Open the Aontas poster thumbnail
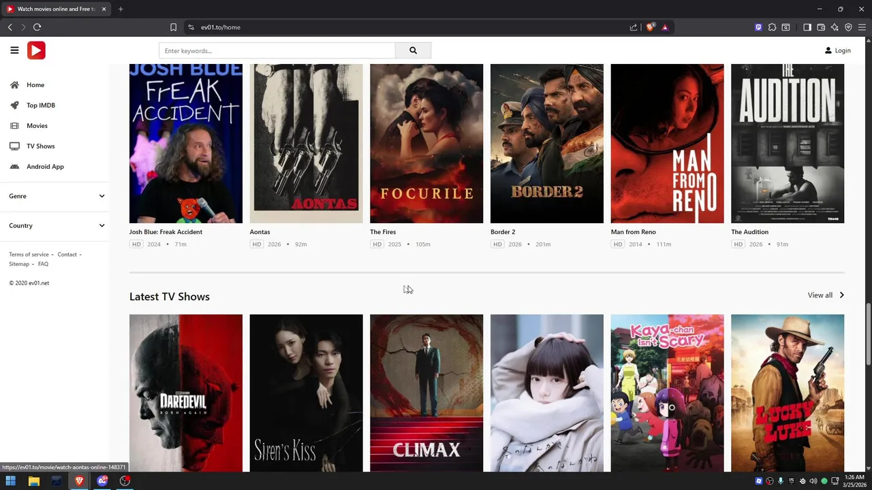872x490 pixels. (307, 144)
